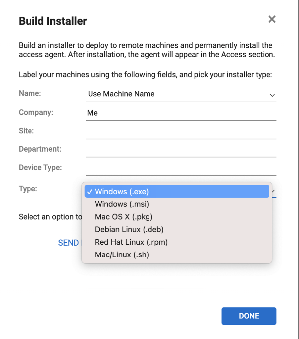This screenshot has height=339, width=299.
Task: Click the Device Type: label
Action: coord(40,167)
